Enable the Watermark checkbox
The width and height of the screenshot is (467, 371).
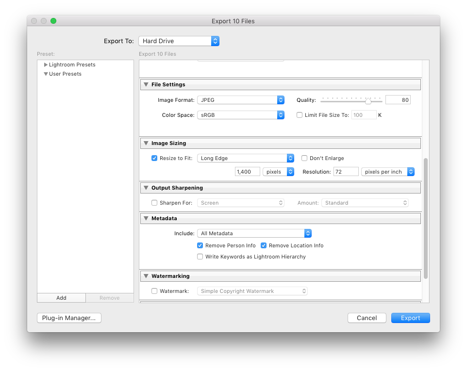[x=154, y=291]
